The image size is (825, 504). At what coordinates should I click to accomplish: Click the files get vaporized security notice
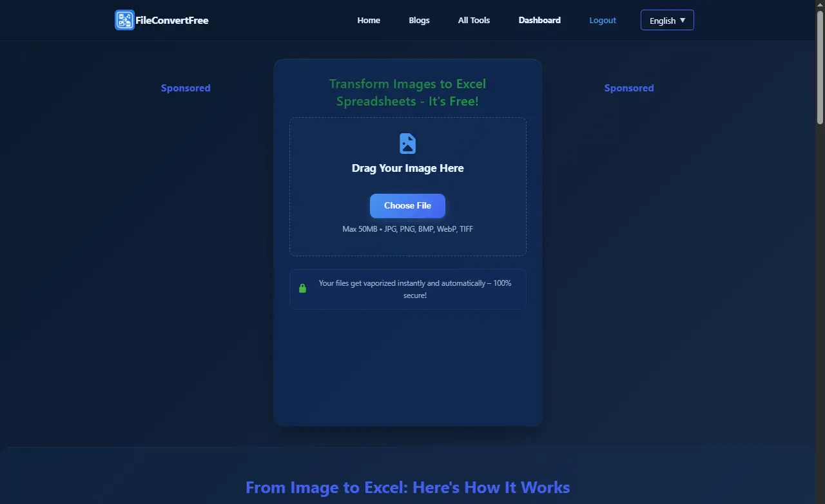[x=415, y=289]
